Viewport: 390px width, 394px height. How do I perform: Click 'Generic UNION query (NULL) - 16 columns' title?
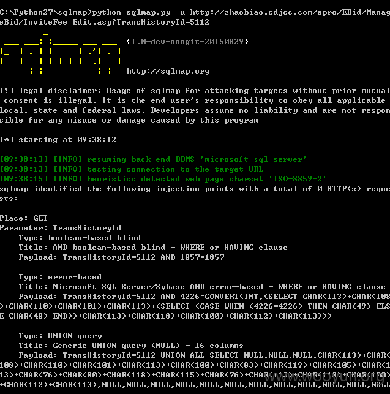(131, 346)
